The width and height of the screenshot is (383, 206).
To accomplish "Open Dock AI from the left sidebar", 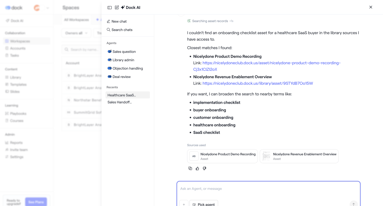I will 15,21.
